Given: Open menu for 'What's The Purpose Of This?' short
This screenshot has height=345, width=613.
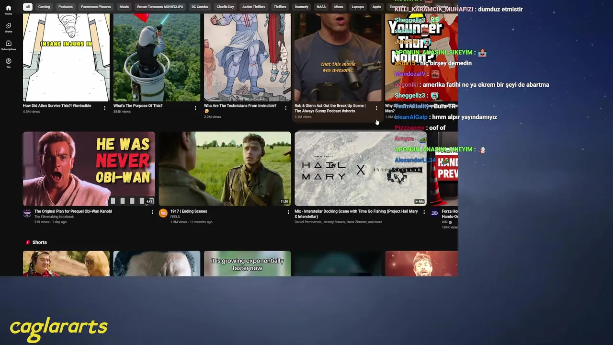Looking at the screenshot, I should pos(195,108).
